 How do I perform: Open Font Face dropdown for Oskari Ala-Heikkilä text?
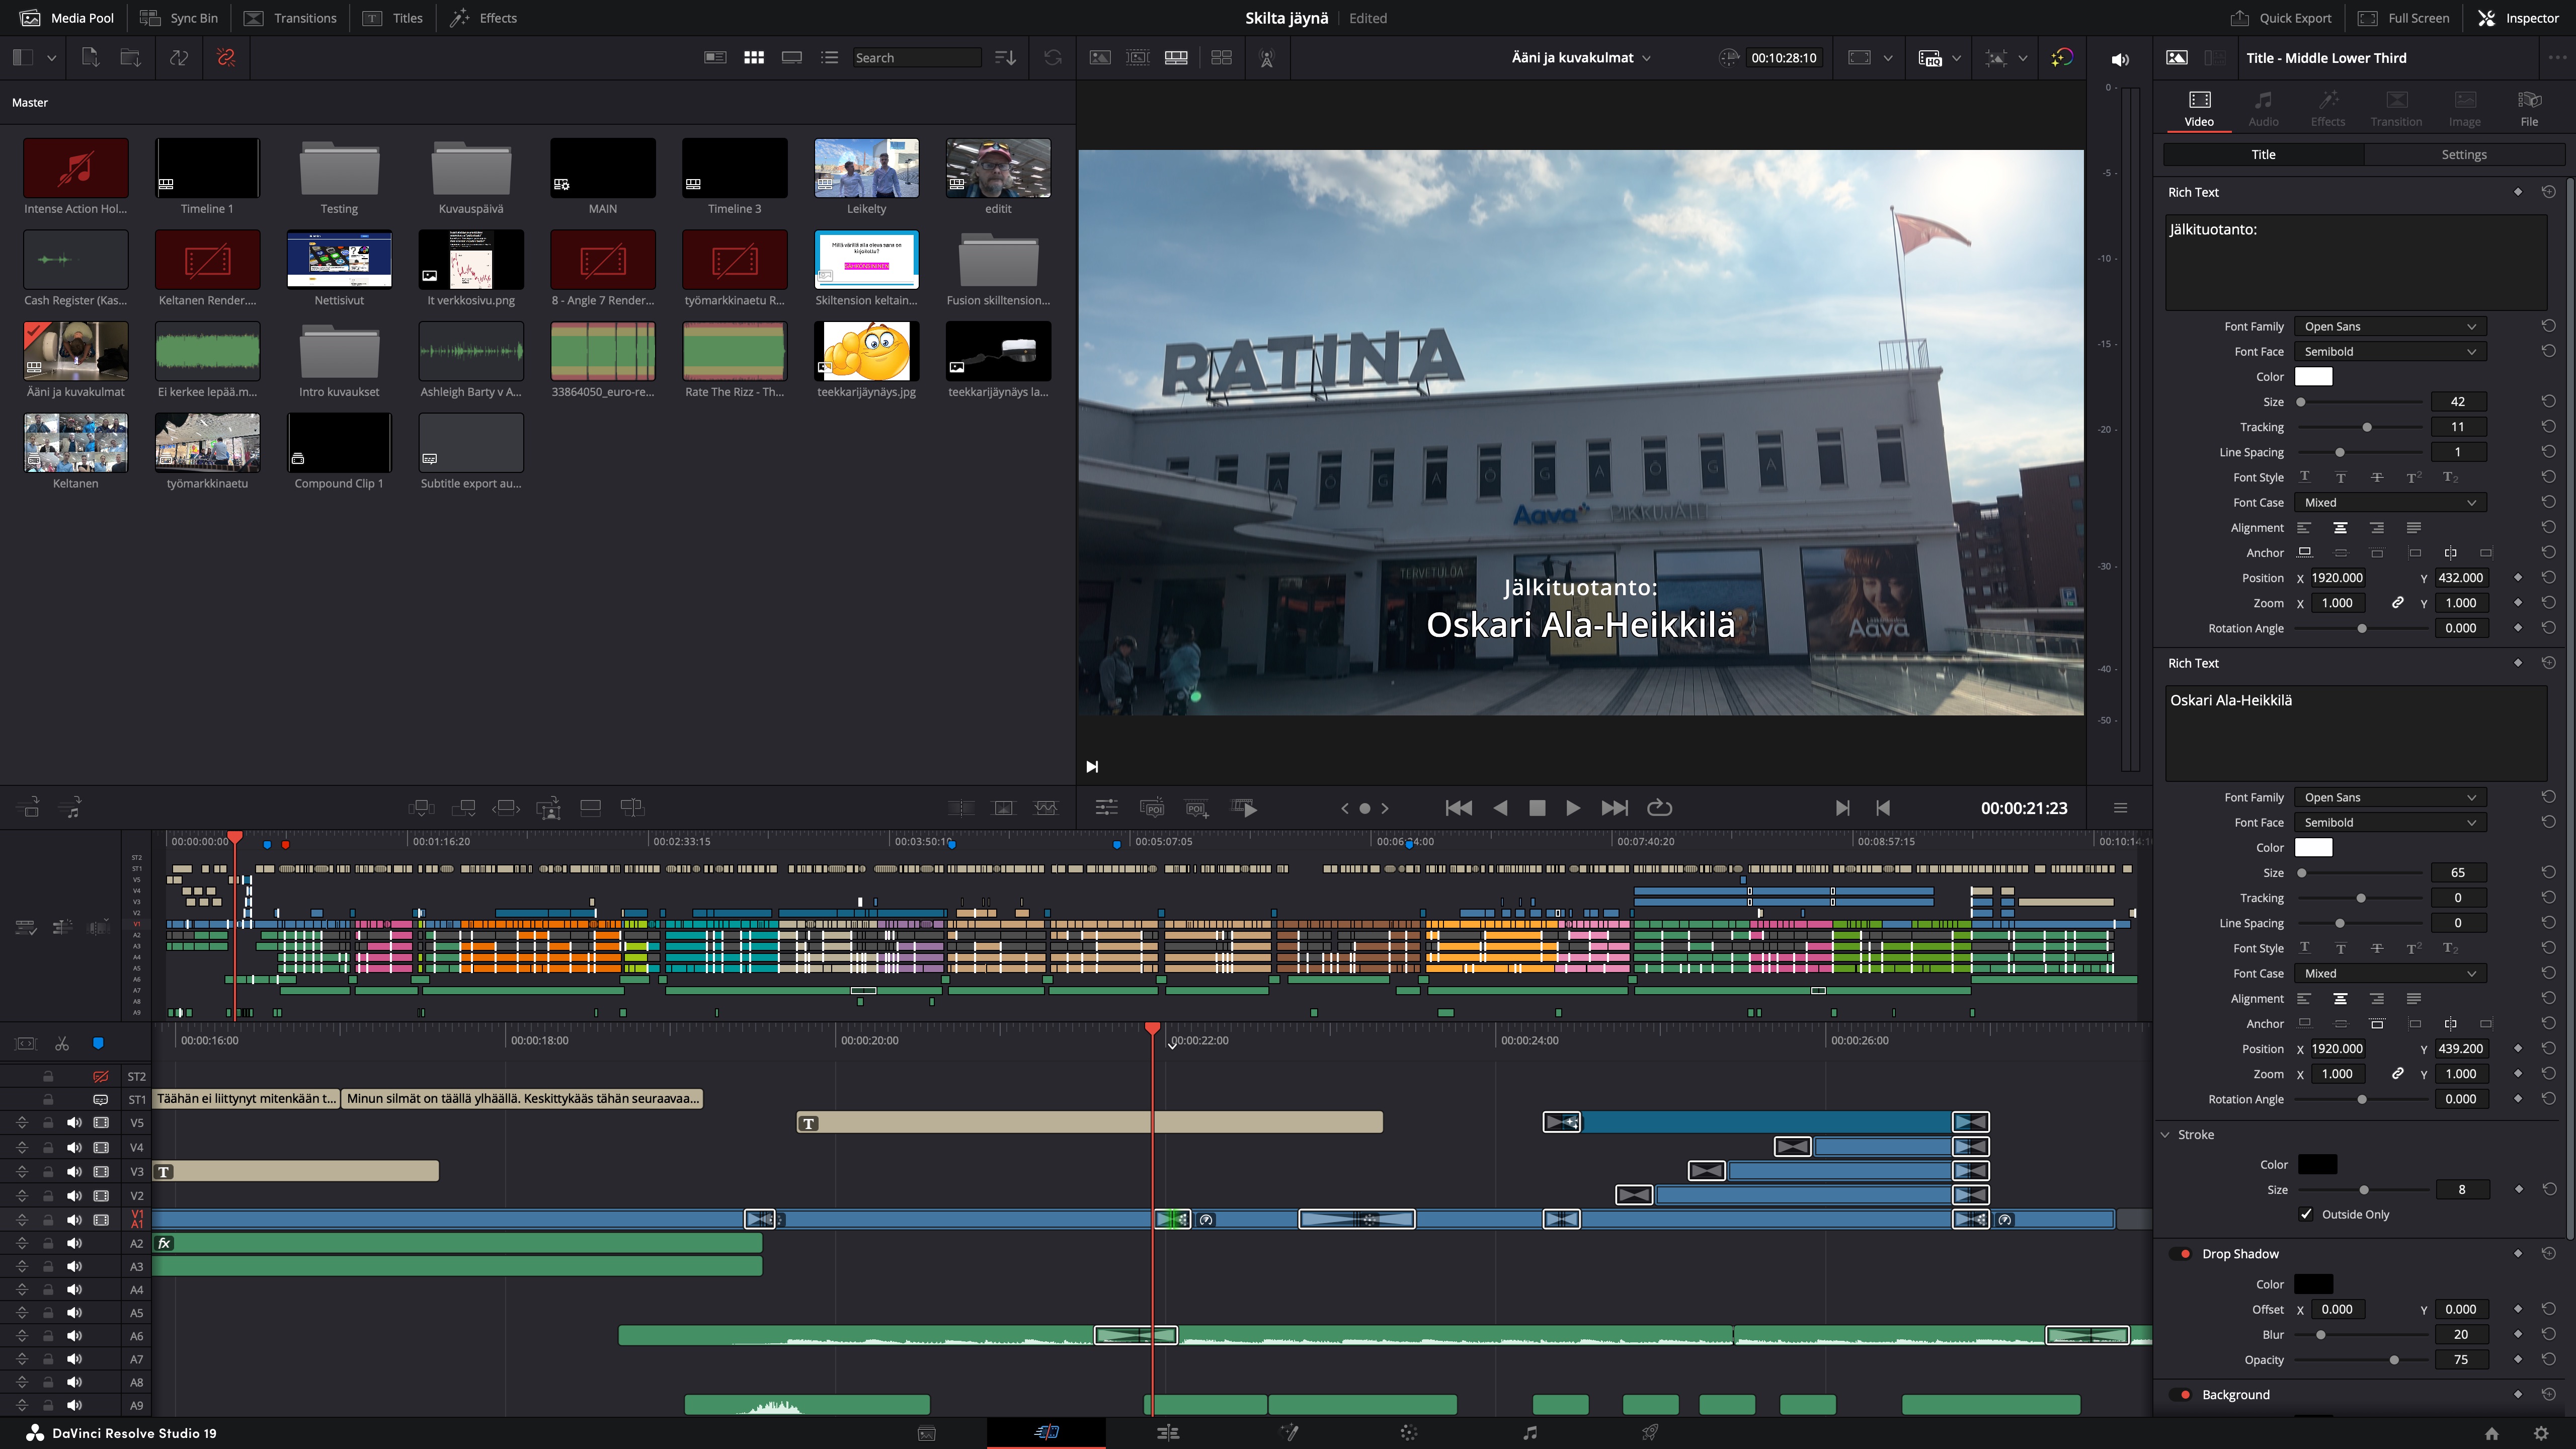(2390, 823)
